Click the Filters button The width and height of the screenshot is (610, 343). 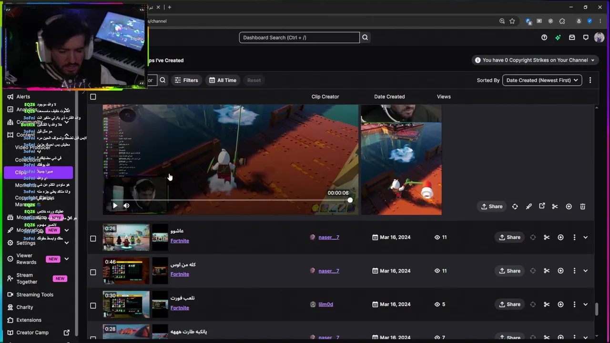pyautogui.click(x=186, y=80)
